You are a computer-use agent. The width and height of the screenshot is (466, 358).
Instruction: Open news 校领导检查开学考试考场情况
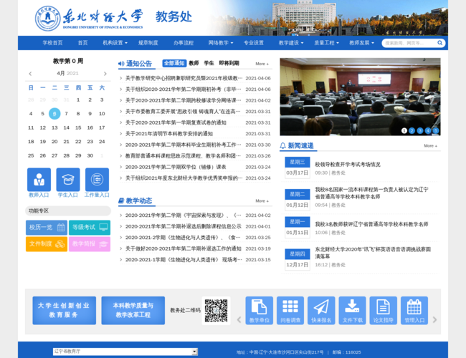coord(348,165)
